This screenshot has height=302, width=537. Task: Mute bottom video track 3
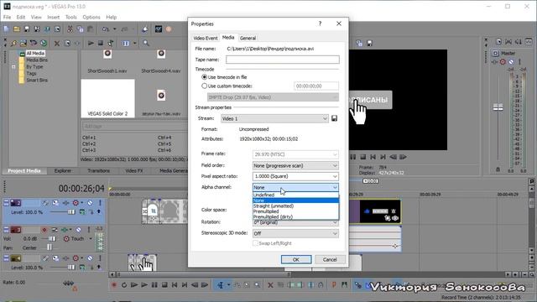[90, 258]
